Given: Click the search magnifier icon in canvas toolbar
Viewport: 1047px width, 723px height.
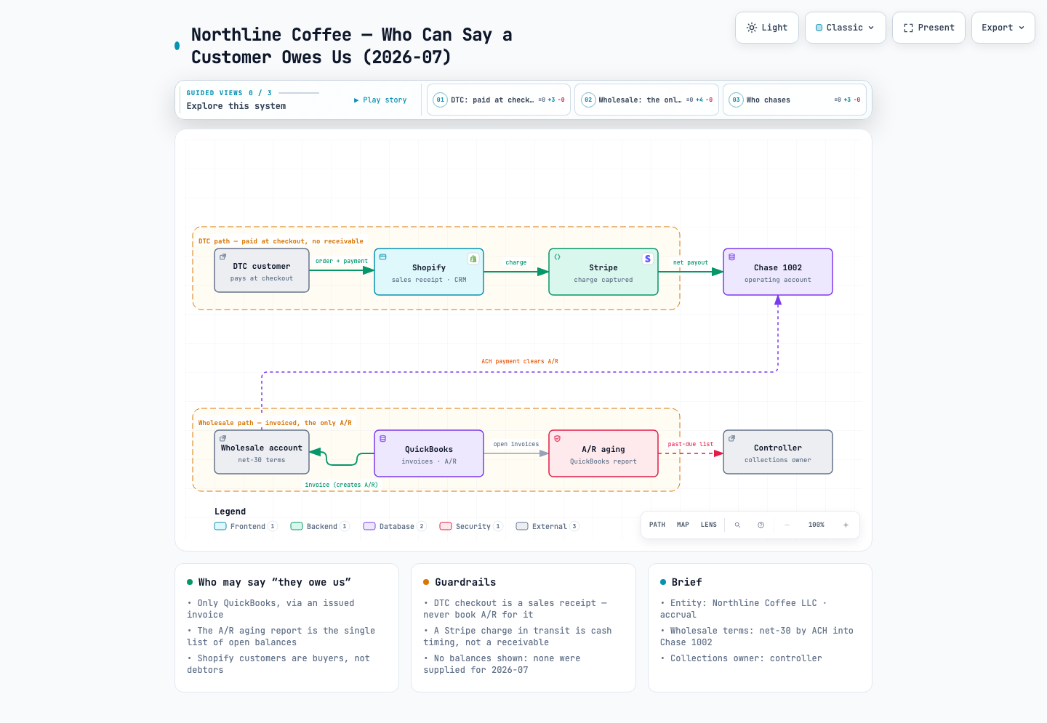Looking at the screenshot, I should pyautogui.click(x=737, y=525).
